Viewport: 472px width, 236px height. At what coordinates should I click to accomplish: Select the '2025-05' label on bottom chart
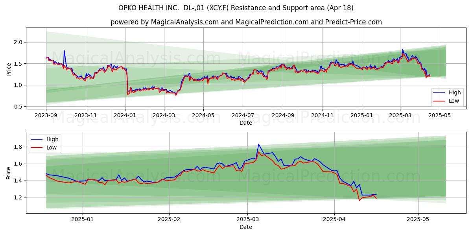(418, 220)
